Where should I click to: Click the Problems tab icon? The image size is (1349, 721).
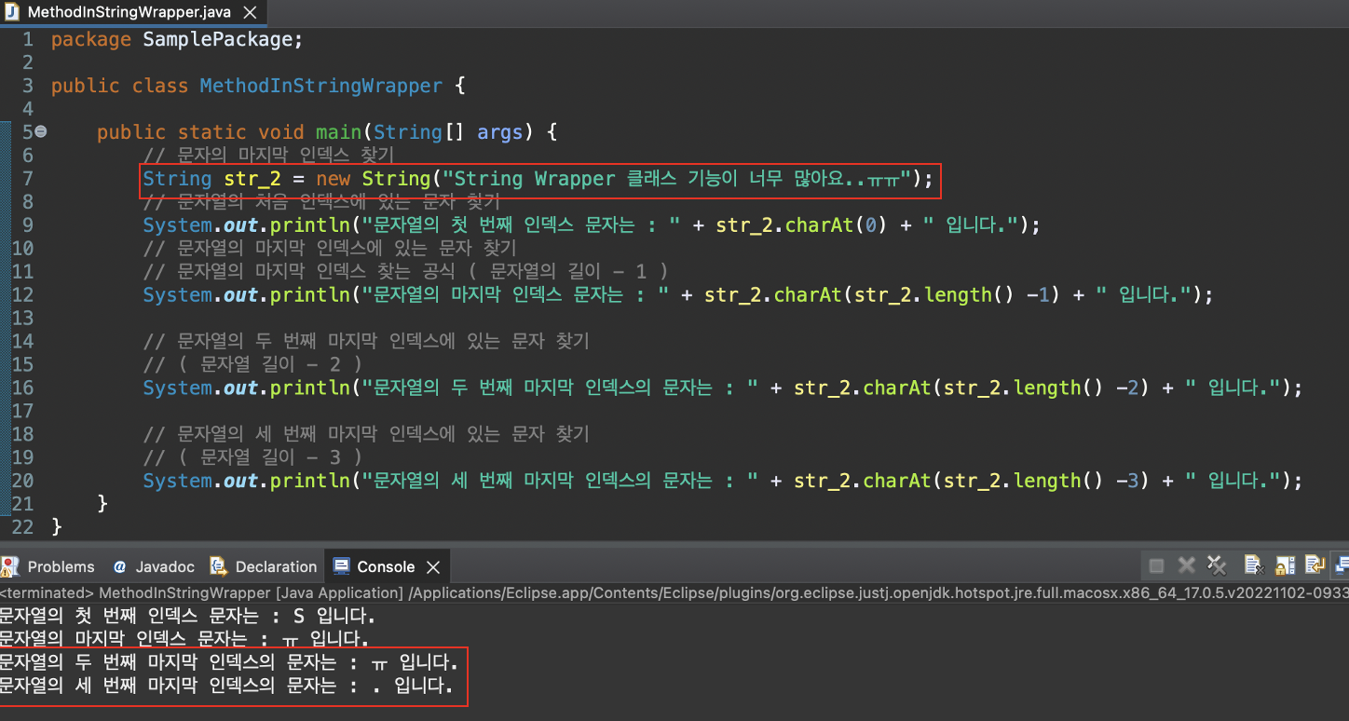tap(11, 566)
